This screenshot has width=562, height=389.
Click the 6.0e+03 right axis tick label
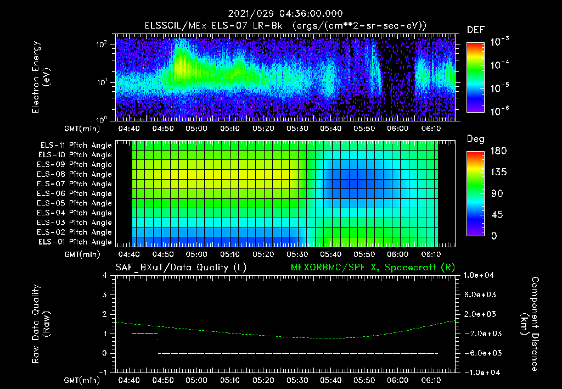click(480, 294)
